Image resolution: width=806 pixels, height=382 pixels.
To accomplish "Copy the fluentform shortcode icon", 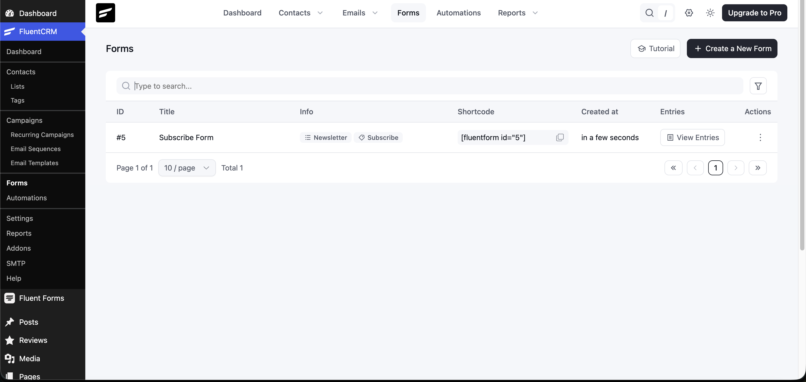I will [x=560, y=137].
